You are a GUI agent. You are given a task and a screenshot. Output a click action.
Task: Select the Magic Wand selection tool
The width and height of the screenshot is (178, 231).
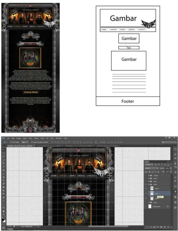coord(4,160)
